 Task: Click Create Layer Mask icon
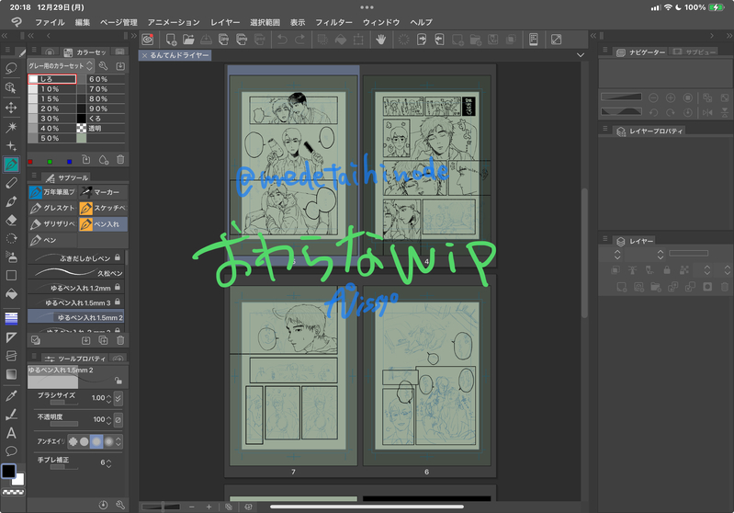click(x=707, y=287)
